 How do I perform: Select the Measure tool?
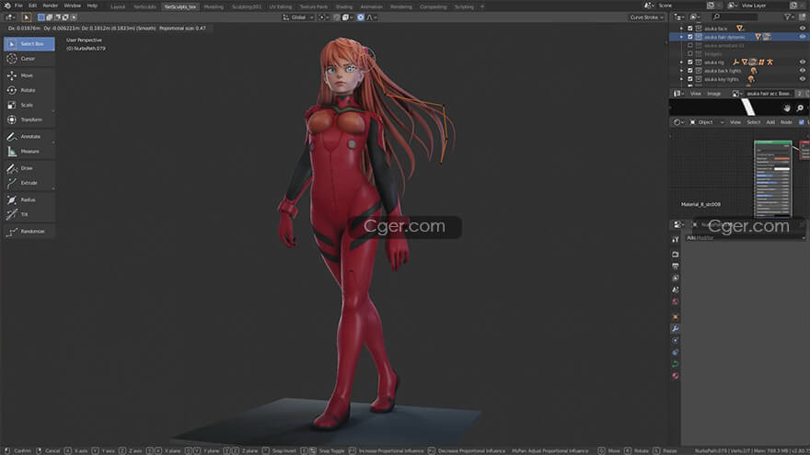[x=29, y=151]
